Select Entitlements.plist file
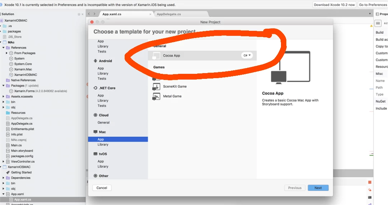Viewport: 388px width, 205px height. coord(23,129)
